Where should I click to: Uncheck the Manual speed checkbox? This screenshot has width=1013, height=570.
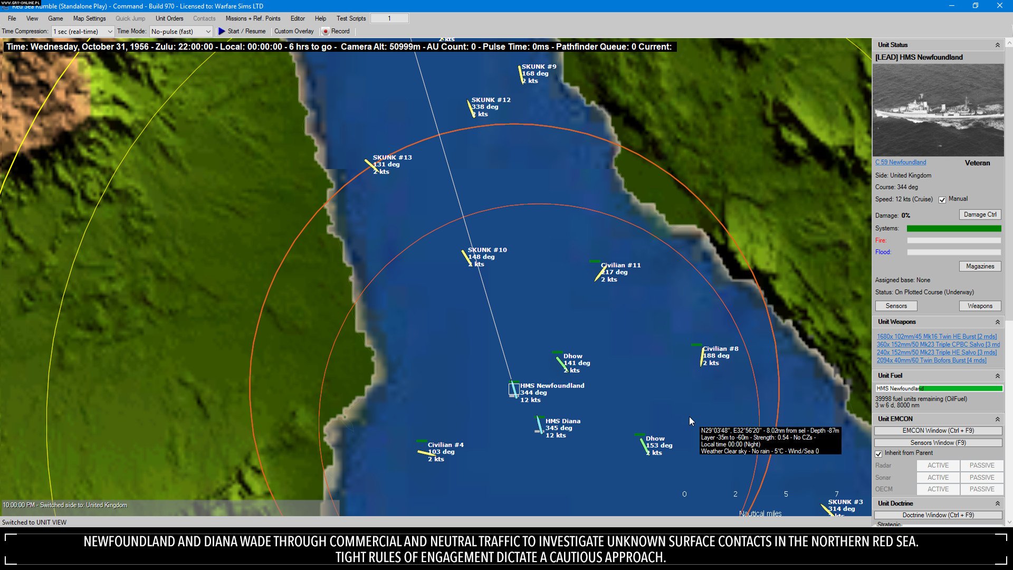[x=942, y=199]
